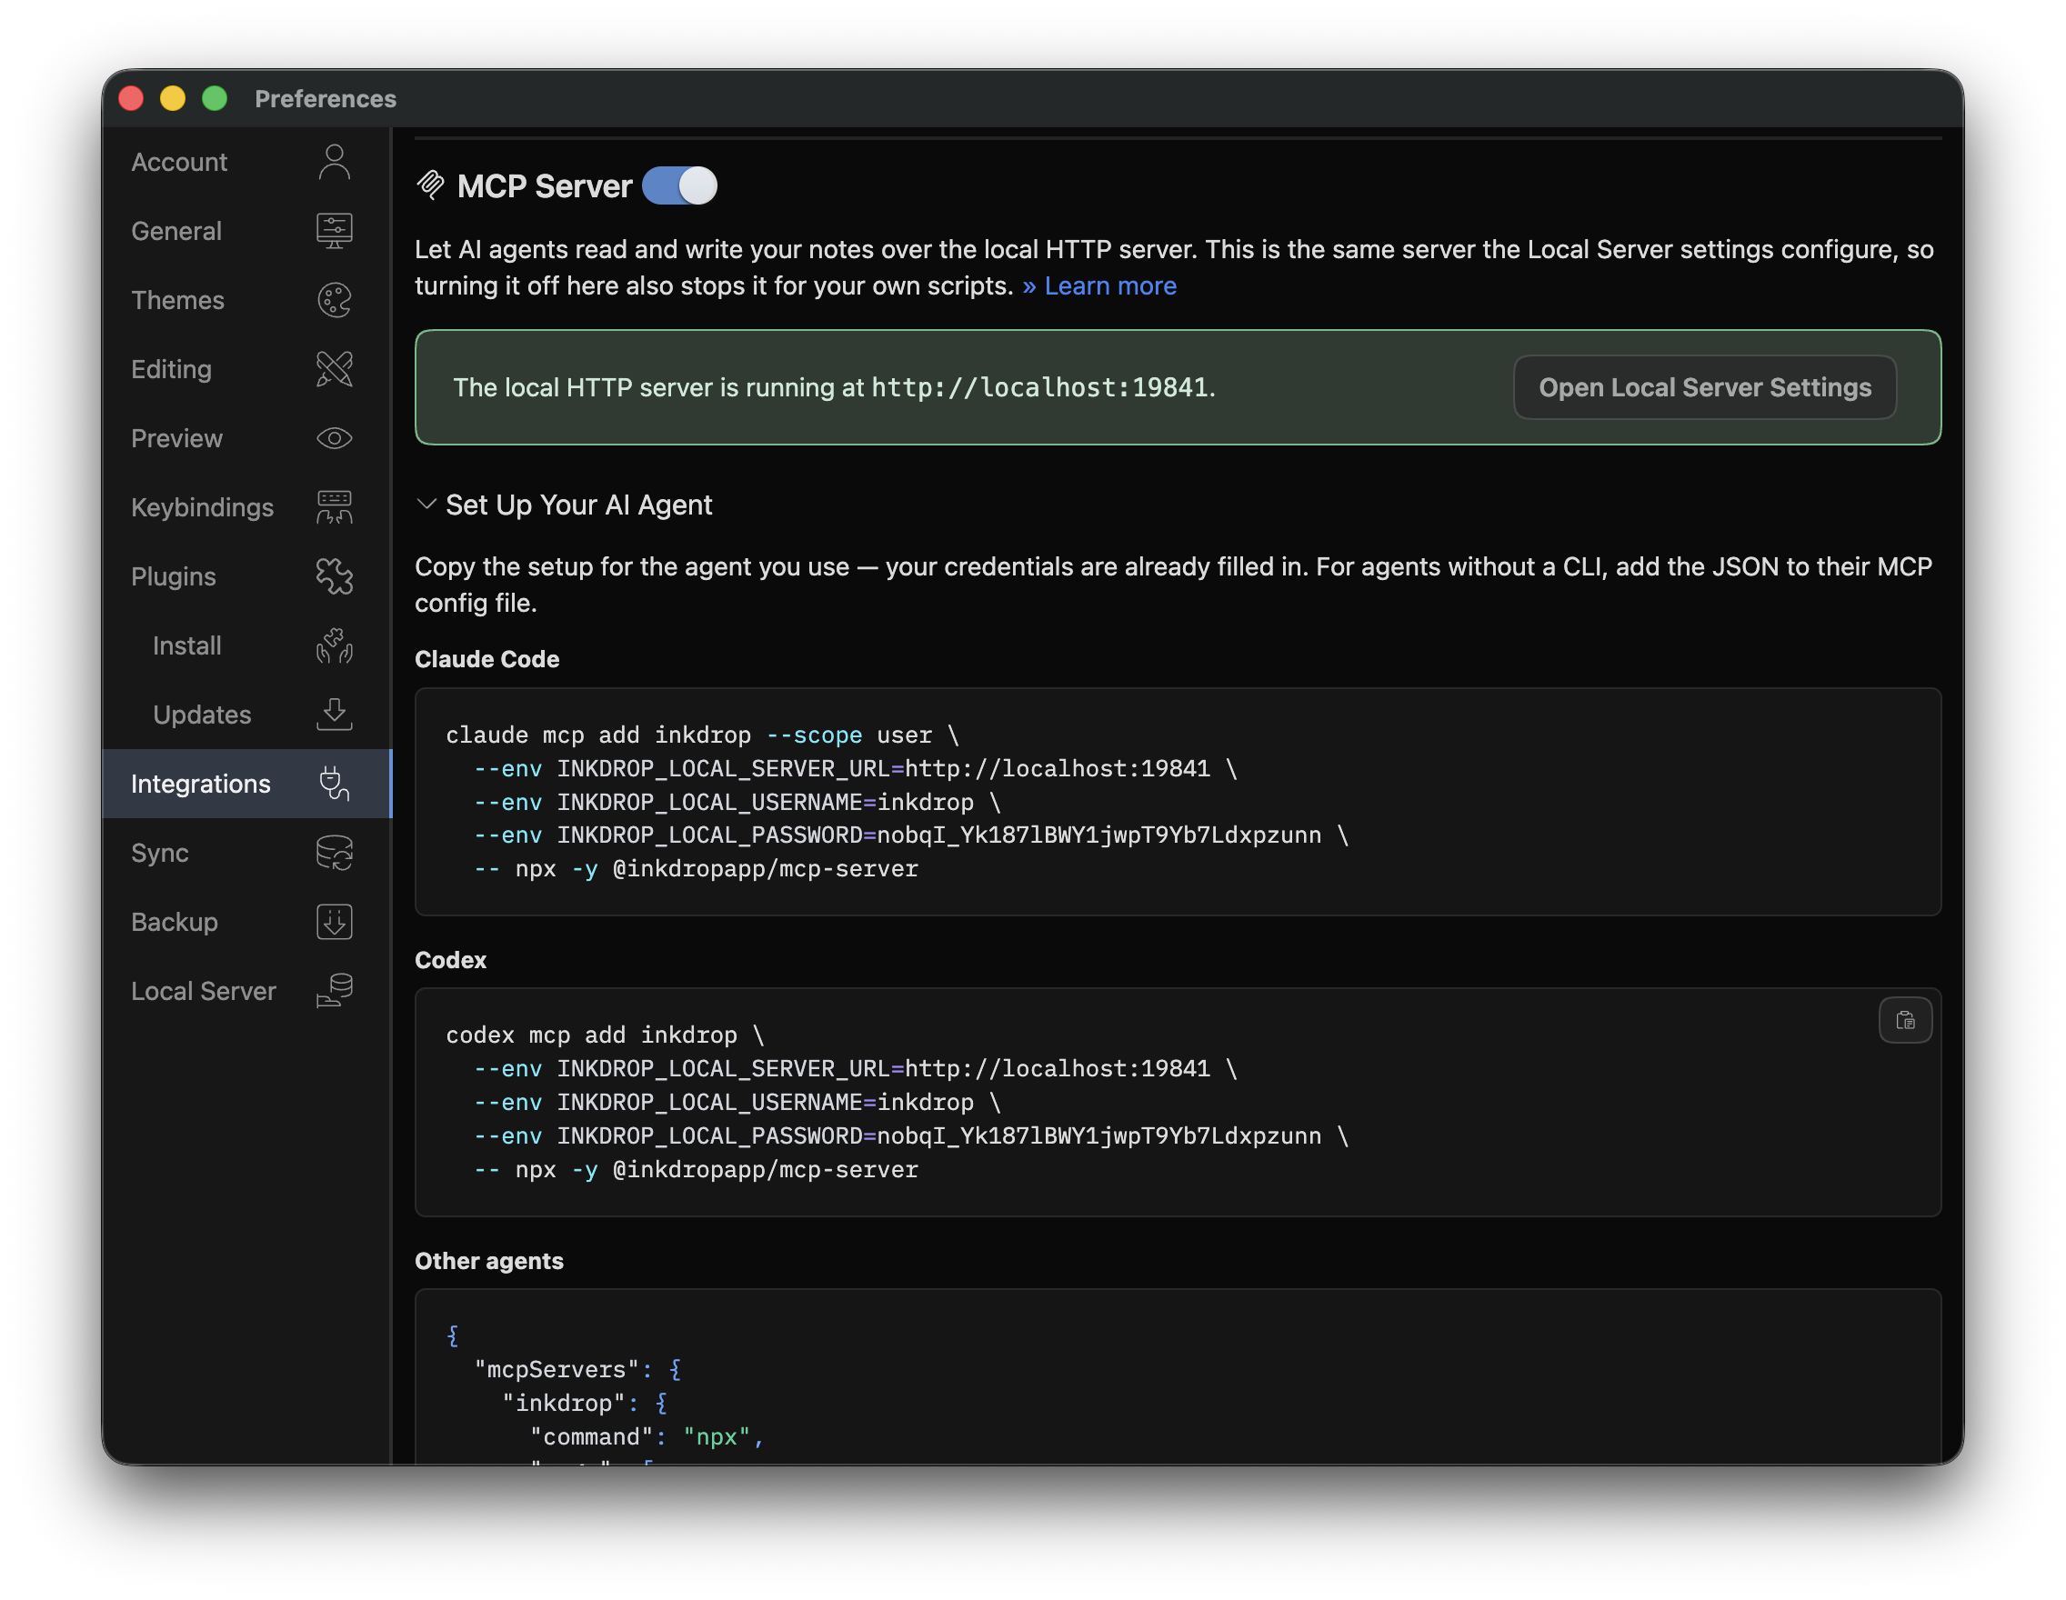The height and width of the screenshot is (1600, 2066).
Task: Open Account preferences via the person icon
Action: tap(334, 162)
